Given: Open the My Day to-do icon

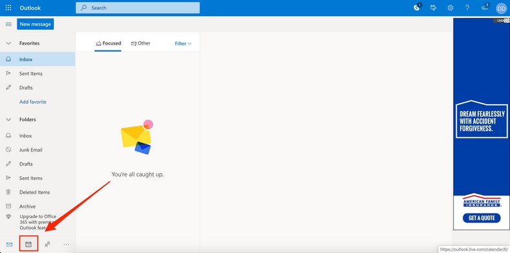Looking at the screenshot, I should pos(433,8).
